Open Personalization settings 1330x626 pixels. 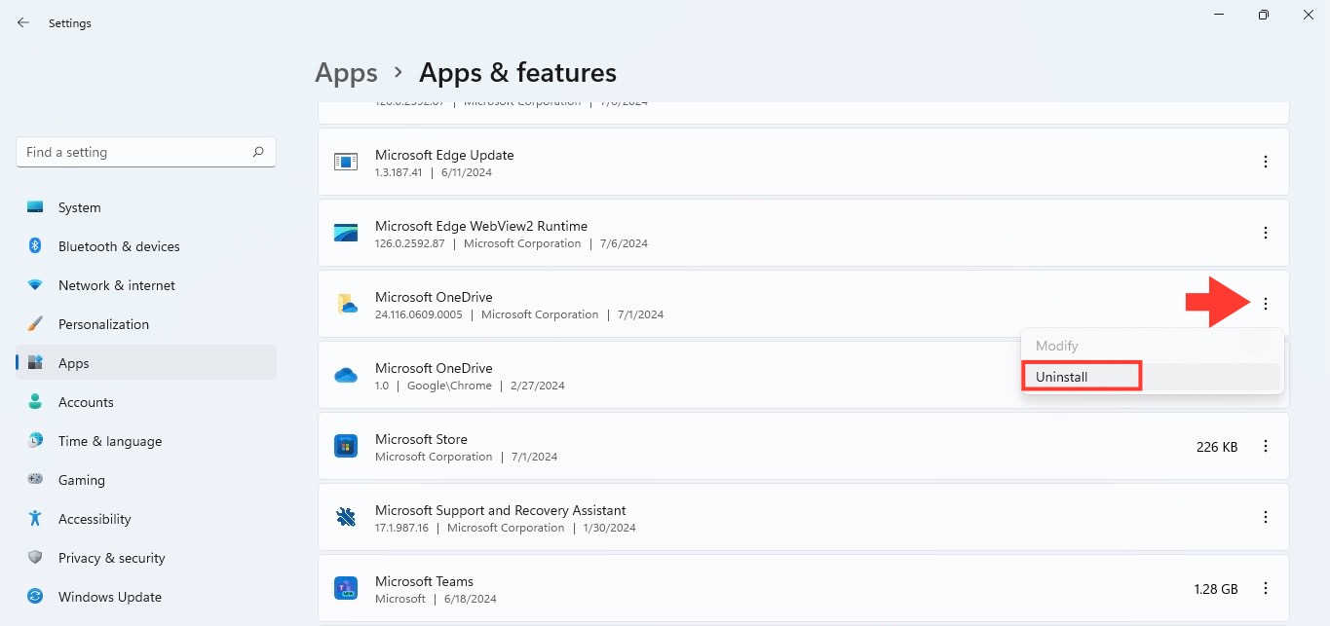(x=146, y=324)
